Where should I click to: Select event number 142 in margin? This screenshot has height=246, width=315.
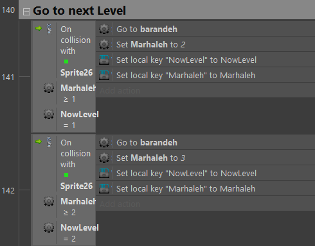[x=8, y=190]
